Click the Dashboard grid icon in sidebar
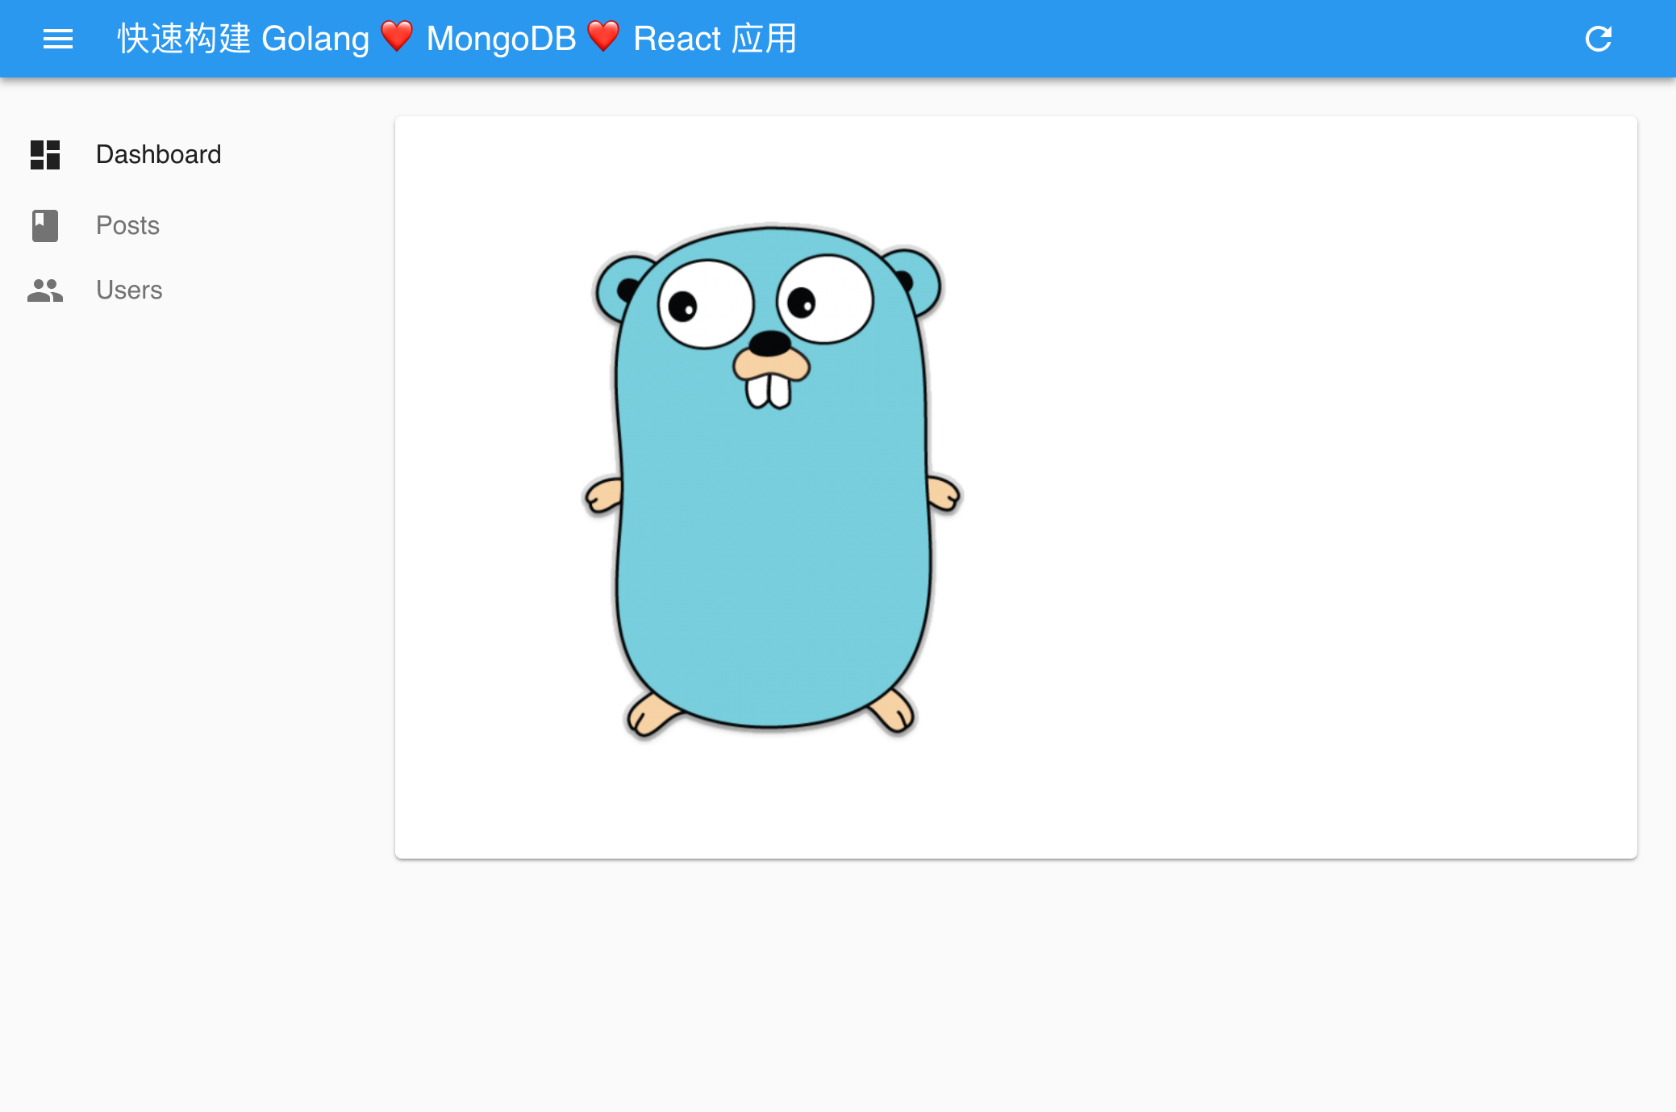Viewport: 1676px width, 1112px height. [x=45, y=155]
